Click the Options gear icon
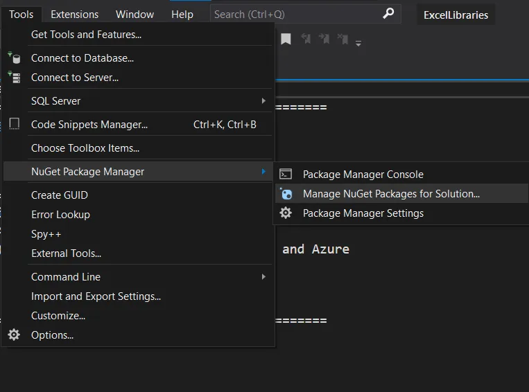Image resolution: width=529 pixels, height=392 pixels. [x=14, y=335]
